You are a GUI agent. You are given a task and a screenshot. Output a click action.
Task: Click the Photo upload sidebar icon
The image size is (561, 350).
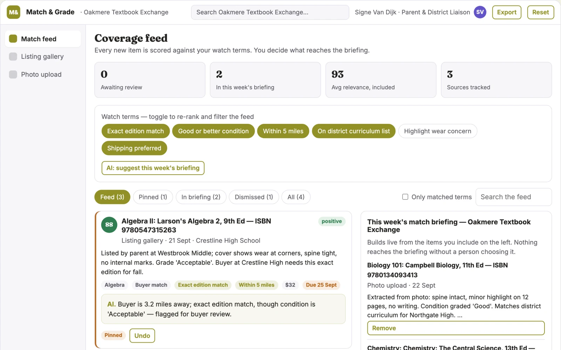(x=13, y=74)
